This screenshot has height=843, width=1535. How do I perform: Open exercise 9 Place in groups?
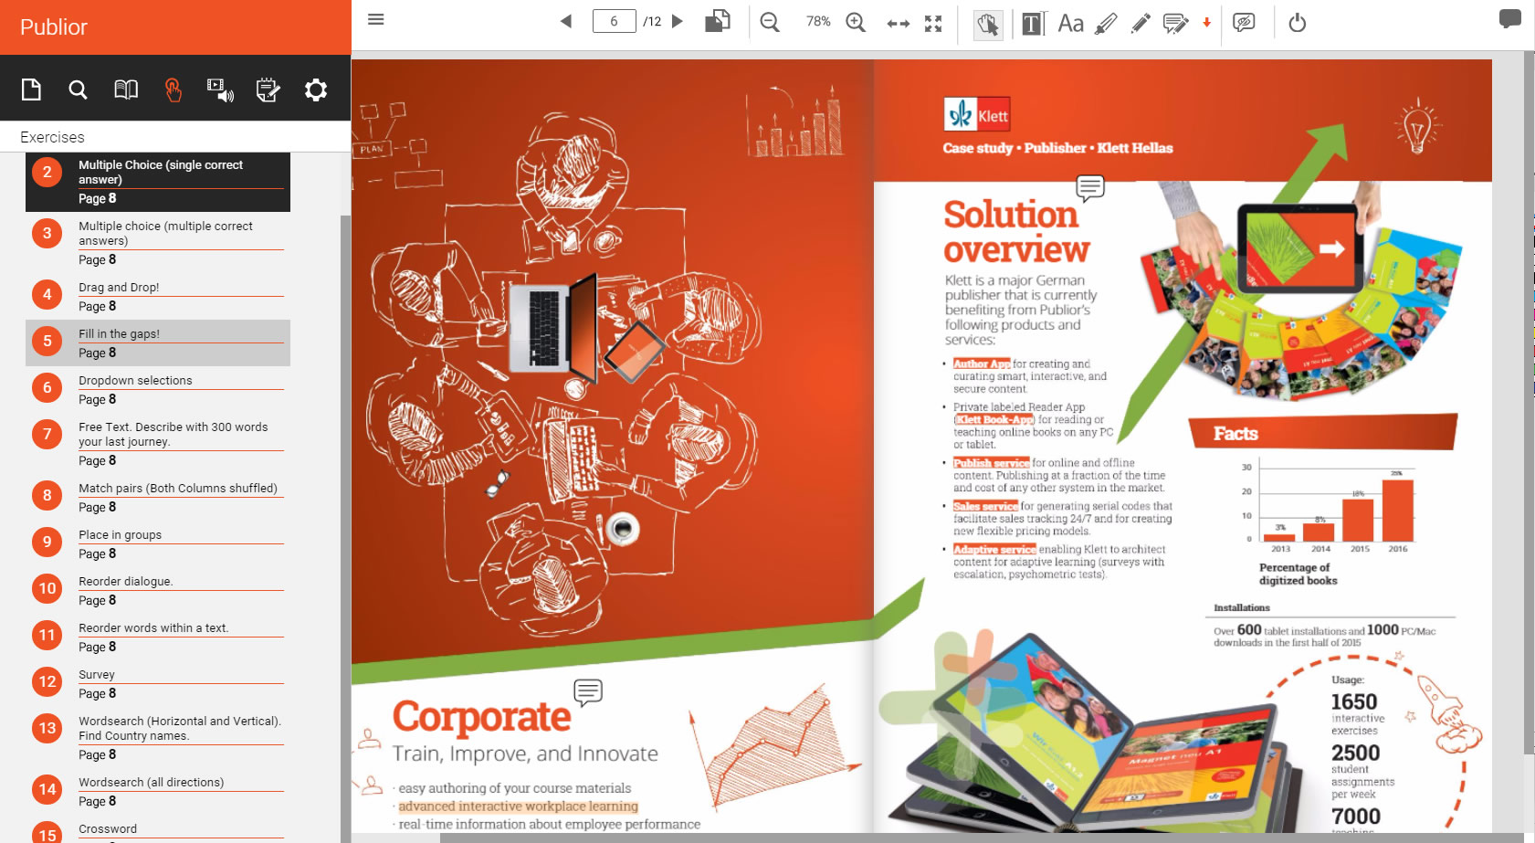tap(158, 544)
